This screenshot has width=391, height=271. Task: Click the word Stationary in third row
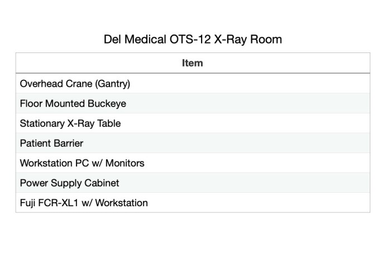[x=42, y=124]
